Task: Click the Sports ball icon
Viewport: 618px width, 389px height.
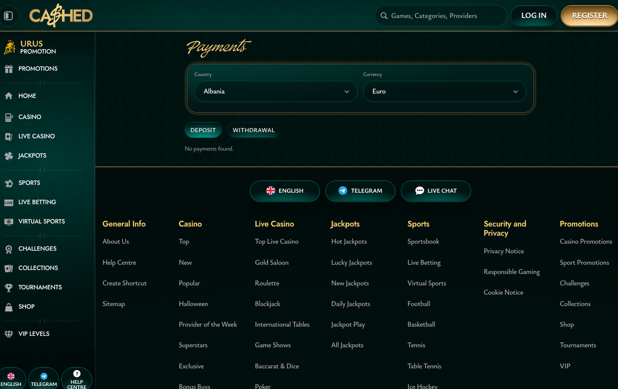Action: pyautogui.click(x=9, y=183)
